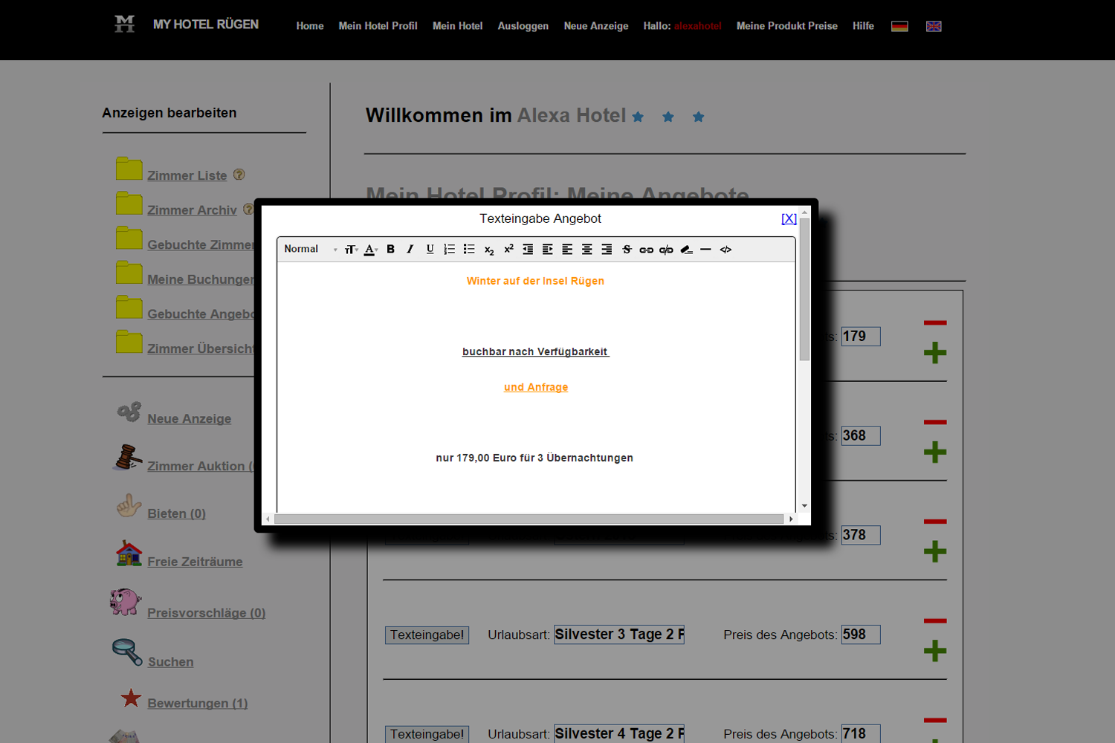This screenshot has height=743, width=1115.
Task: Open the Home menu item
Action: (310, 26)
